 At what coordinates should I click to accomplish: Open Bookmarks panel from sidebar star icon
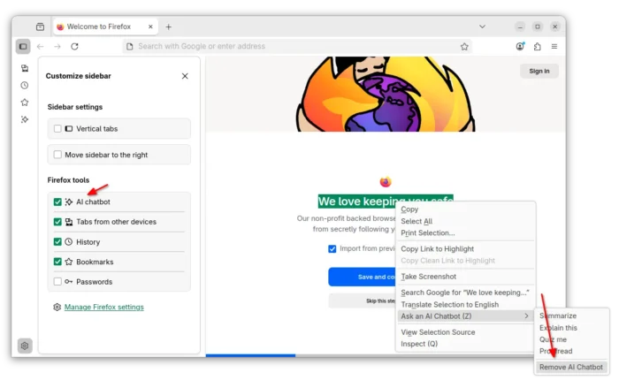pos(25,103)
